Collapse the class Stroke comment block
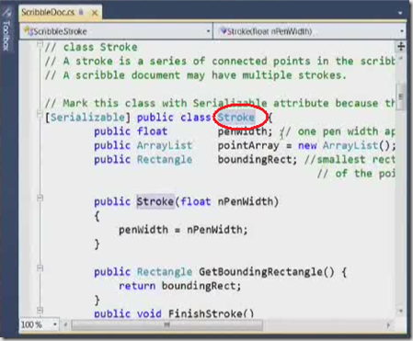The height and width of the screenshot is (341, 413). click(40, 44)
